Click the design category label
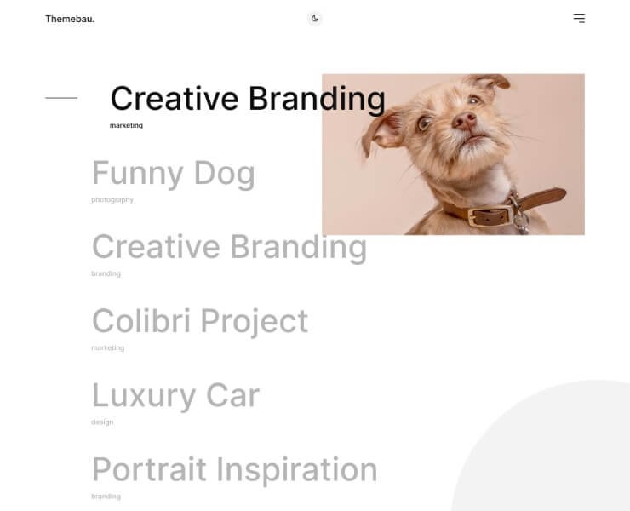Image resolution: width=630 pixels, height=511 pixels. (x=102, y=422)
